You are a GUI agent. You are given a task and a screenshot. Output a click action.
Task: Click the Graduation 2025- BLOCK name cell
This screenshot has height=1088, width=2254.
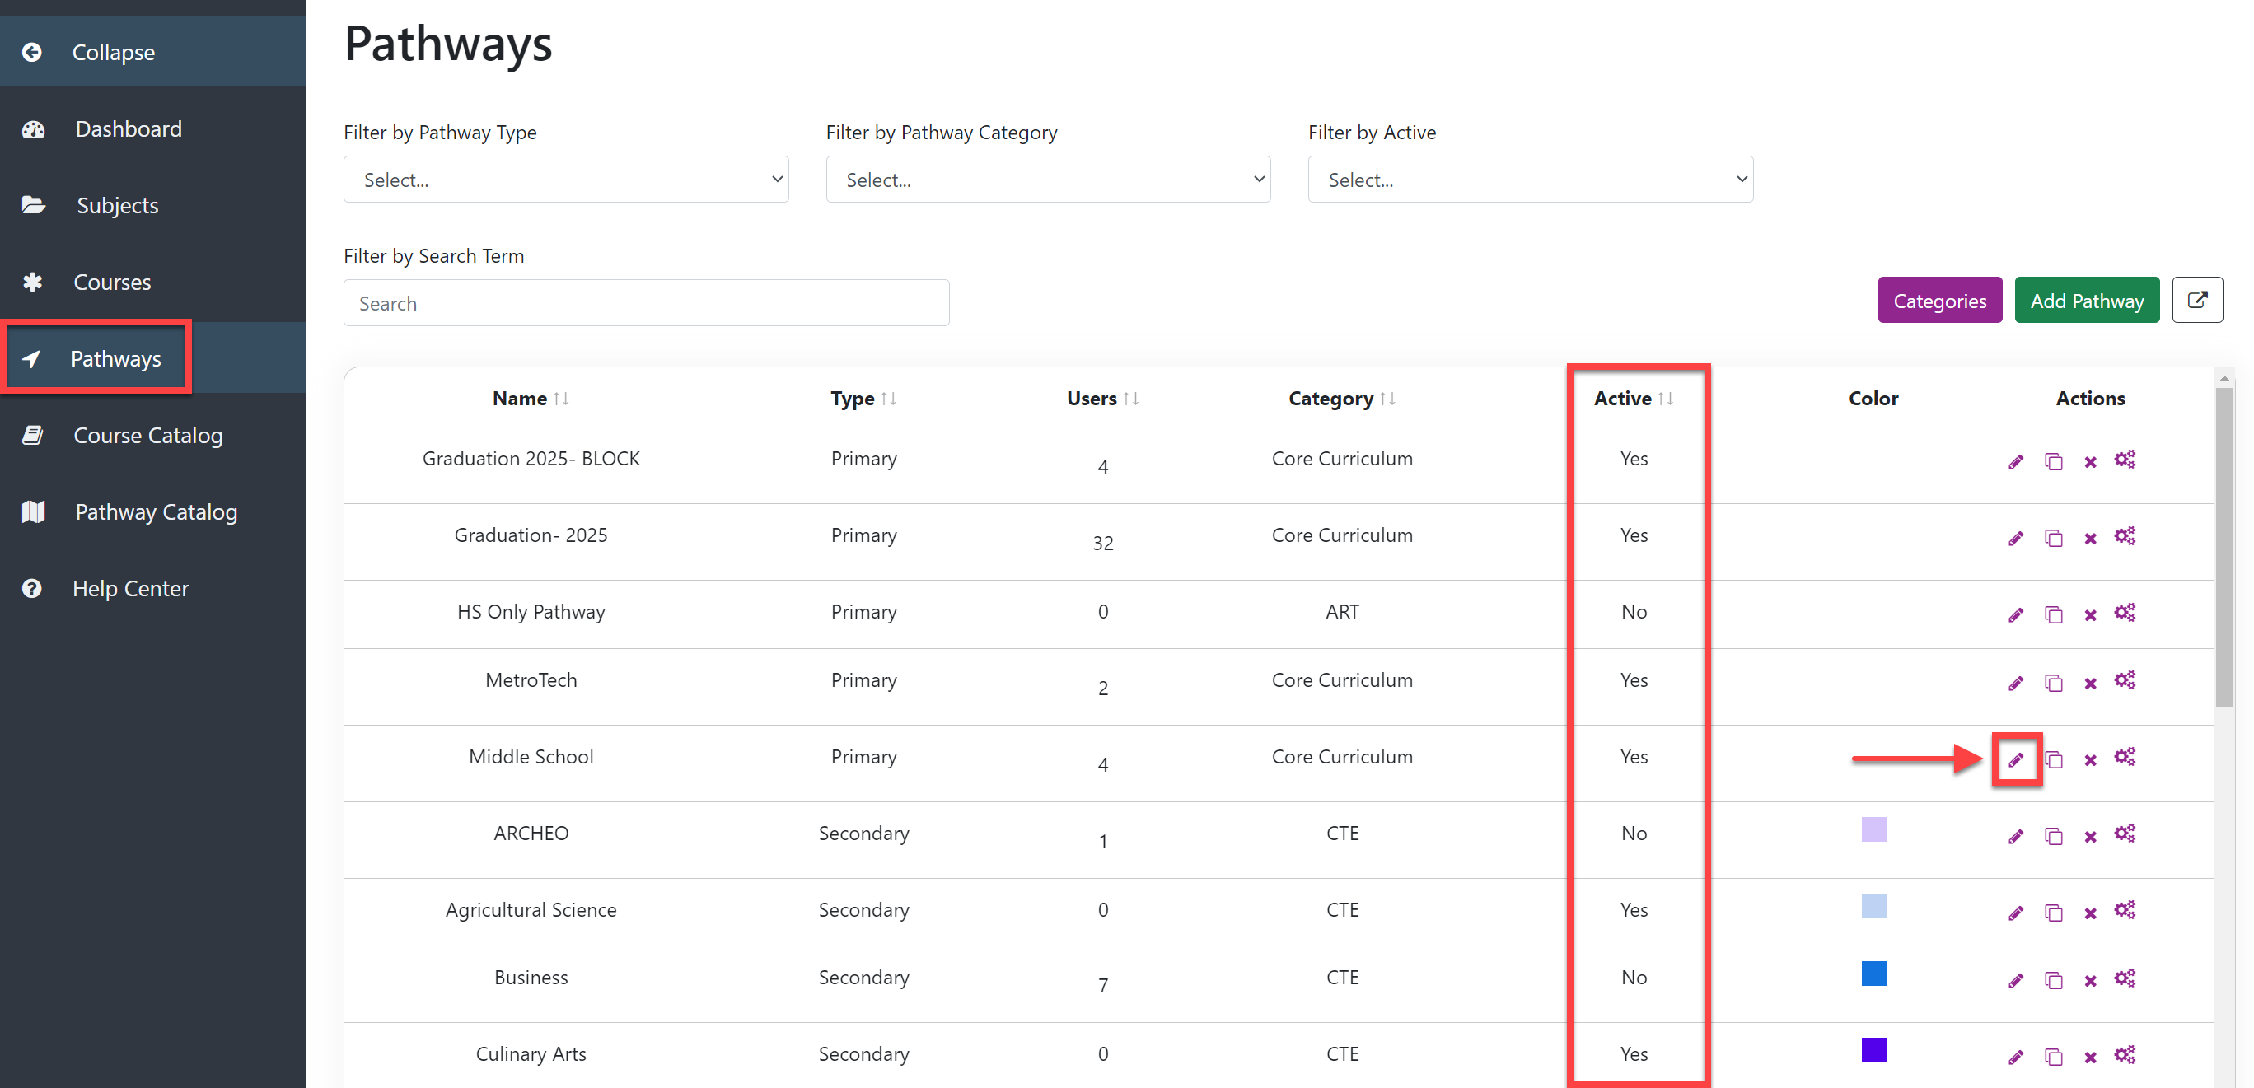(531, 458)
